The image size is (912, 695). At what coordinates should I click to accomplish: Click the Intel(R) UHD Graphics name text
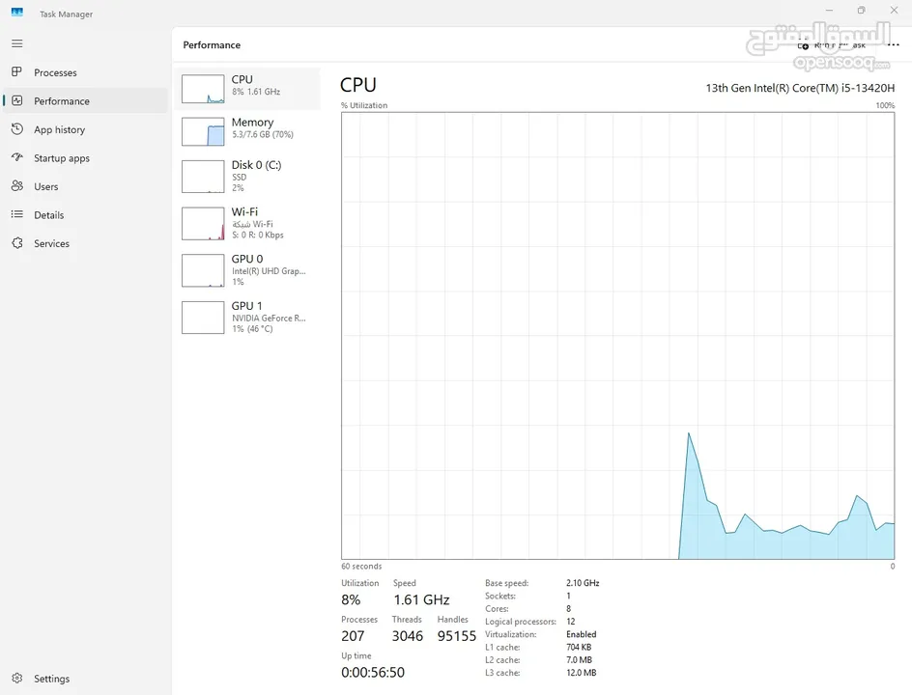click(x=269, y=271)
